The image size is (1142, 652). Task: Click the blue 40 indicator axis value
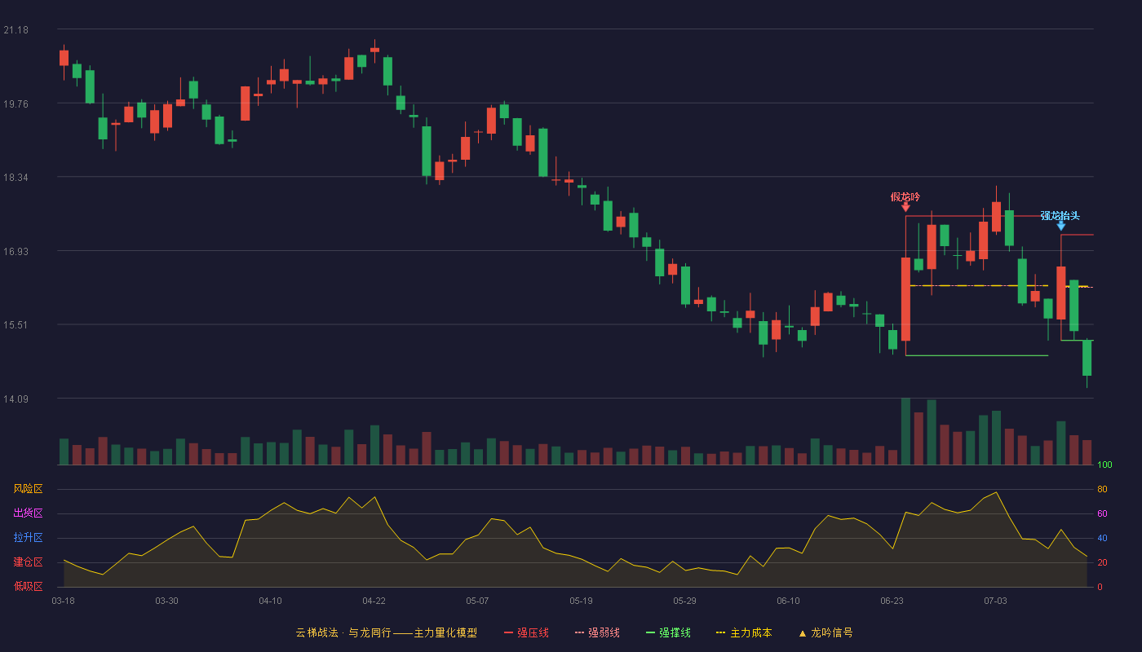pyautogui.click(x=1102, y=538)
